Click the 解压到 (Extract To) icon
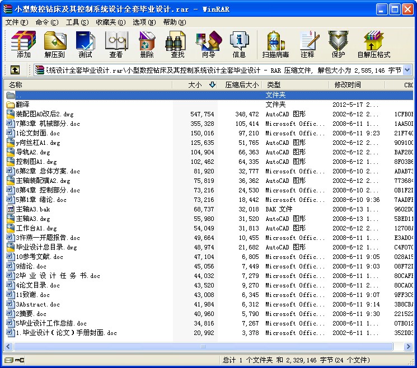Screen dimensions: 417x368 point(55,44)
